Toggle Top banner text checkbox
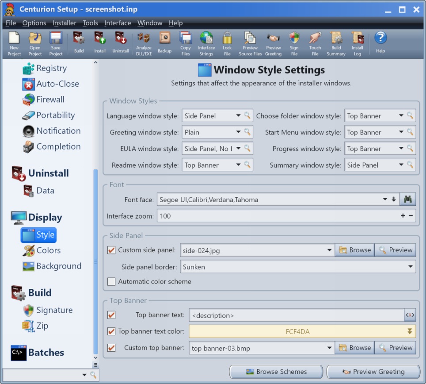This screenshot has height=384, width=426. (111, 315)
